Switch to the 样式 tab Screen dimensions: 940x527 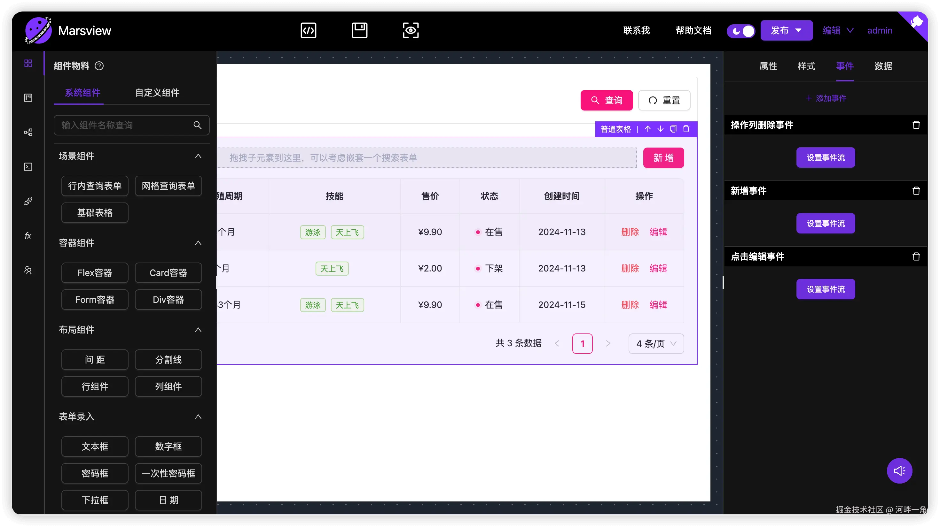[x=806, y=66]
